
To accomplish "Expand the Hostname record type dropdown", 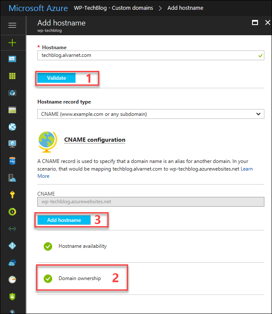I will pos(151,114).
